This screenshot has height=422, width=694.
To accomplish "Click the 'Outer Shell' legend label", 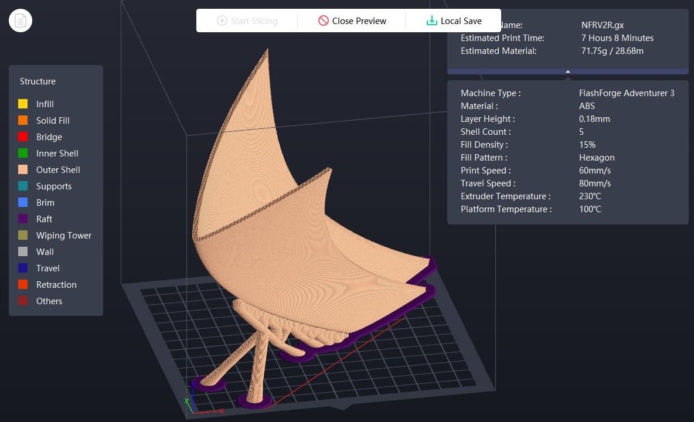I will (58, 170).
